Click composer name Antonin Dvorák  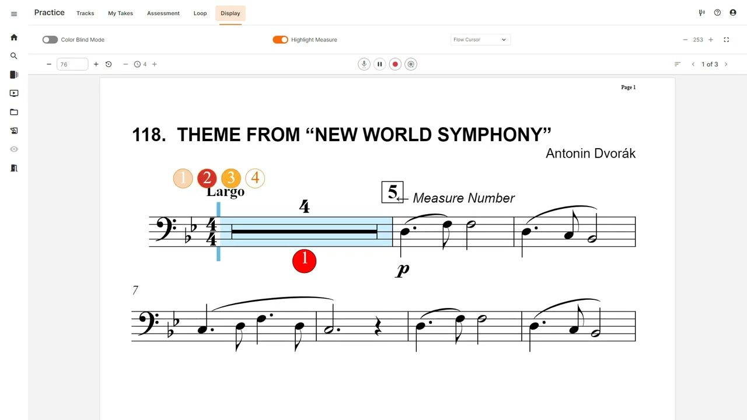pyautogui.click(x=591, y=153)
